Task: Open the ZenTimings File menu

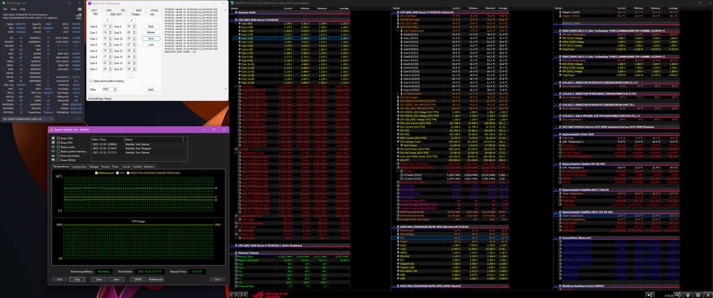Action: point(5,9)
